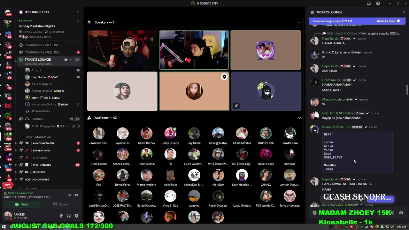The height and width of the screenshot is (230, 409).
Task: Click Xav Xav Angeles in speakers list
Action: tap(42, 84)
